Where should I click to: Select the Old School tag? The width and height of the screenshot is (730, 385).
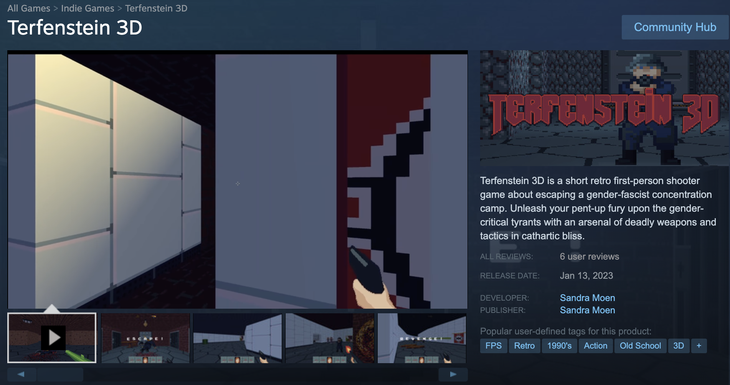[640, 346]
